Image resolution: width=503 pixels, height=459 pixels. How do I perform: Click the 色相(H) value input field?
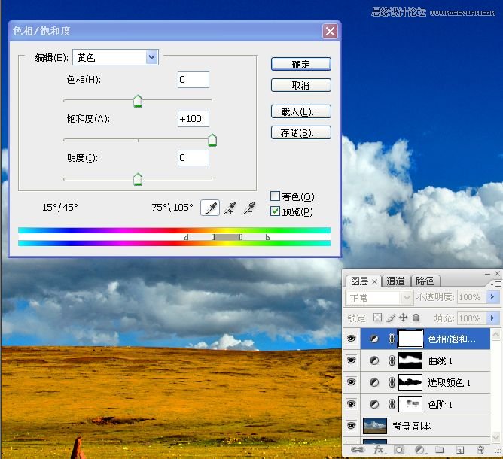(194, 80)
